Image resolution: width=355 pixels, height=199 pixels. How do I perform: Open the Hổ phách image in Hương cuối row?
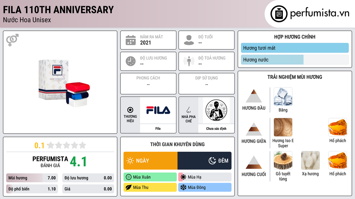[338, 160]
